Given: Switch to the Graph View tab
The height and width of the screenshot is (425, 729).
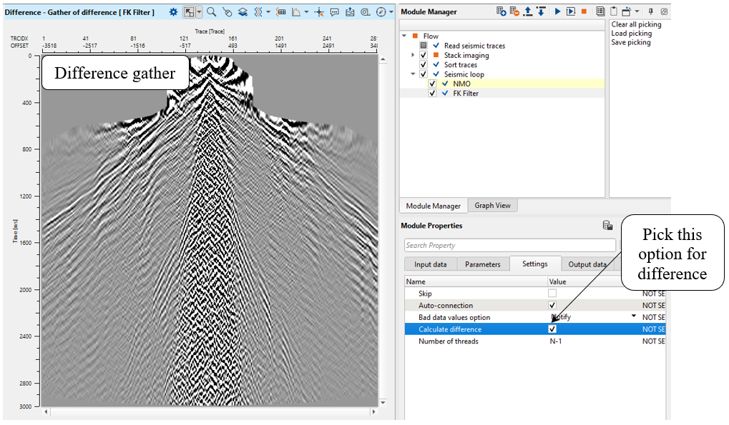Looking at the screenshot, I should point(492,206).
